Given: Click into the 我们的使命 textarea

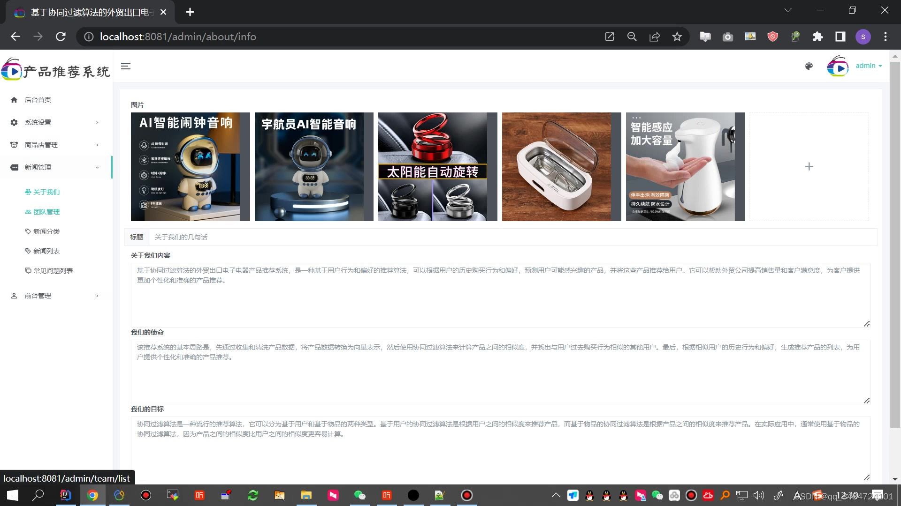Looking at the screenshot, I should (500, 372).
